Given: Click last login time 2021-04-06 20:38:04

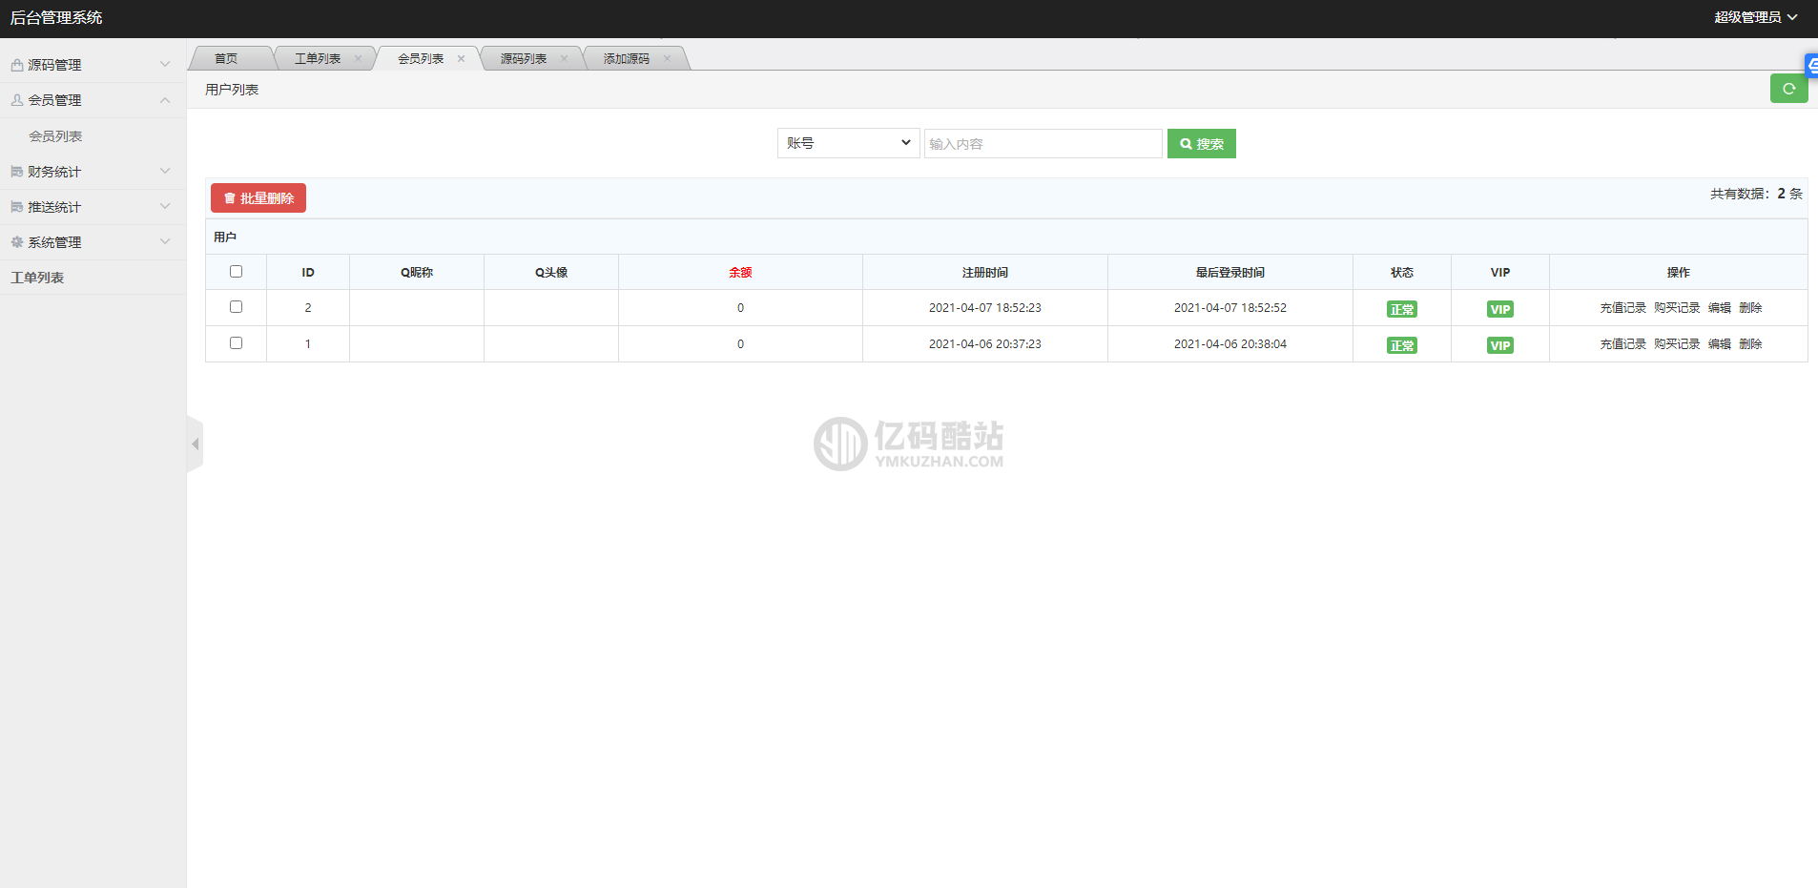Looking at the screenshot, I should (x=1230, y=344).
